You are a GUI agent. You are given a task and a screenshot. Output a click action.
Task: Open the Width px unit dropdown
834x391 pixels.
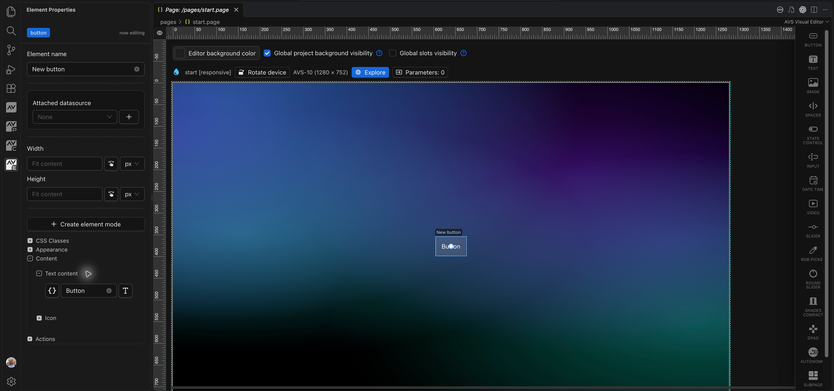(x=132, y=164)
